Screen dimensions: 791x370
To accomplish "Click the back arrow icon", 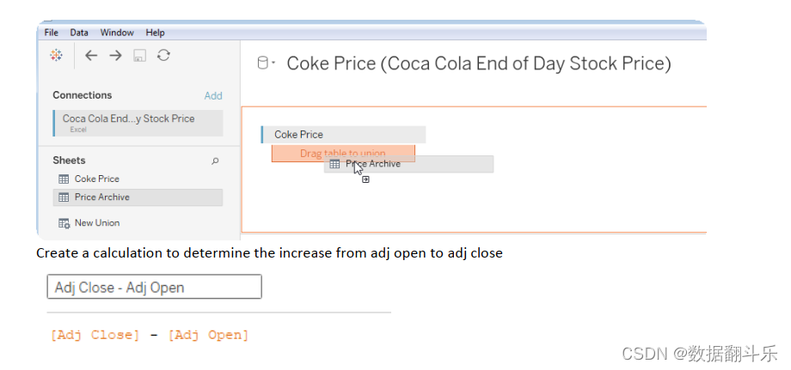I will 91,55.
